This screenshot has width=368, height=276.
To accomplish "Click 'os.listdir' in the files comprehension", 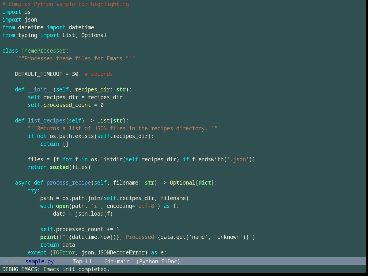I will coord(107,159).
